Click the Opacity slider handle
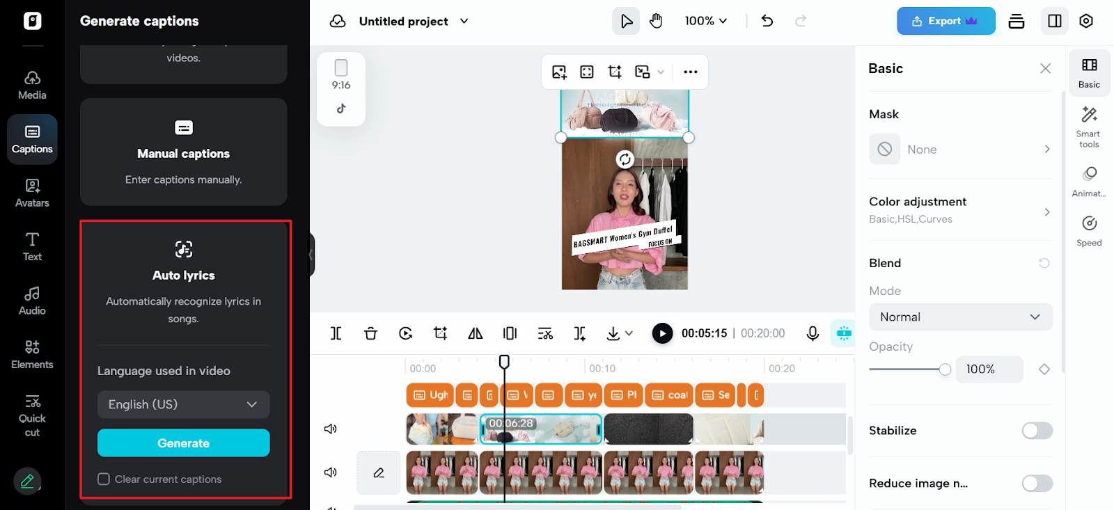 [x=945, y=369]
